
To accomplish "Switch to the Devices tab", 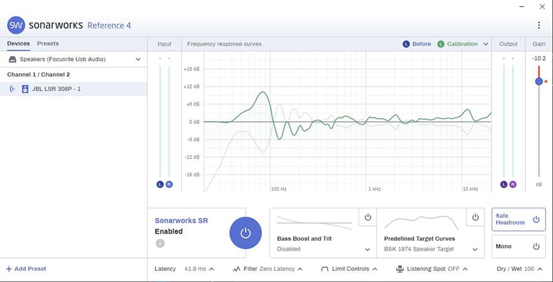I will coord(18,44).
